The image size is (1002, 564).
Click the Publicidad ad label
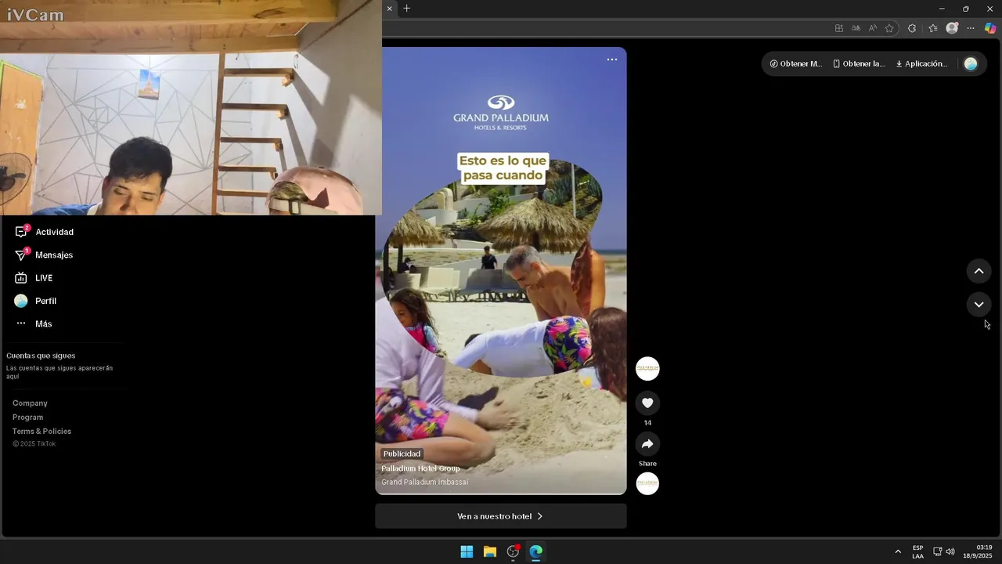click(402, 454)
